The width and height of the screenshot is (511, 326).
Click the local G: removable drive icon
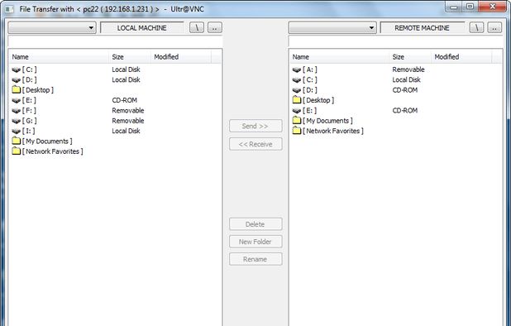tap(16, 121)
